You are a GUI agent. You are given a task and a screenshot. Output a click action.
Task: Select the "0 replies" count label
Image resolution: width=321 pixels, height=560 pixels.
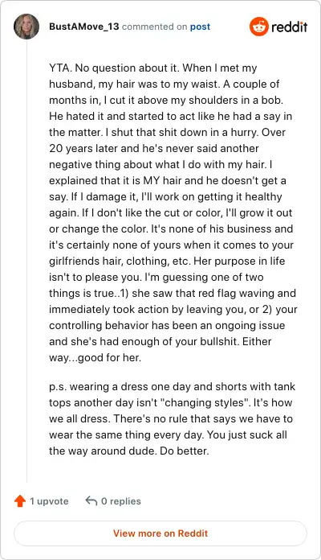tap(121, 501)
